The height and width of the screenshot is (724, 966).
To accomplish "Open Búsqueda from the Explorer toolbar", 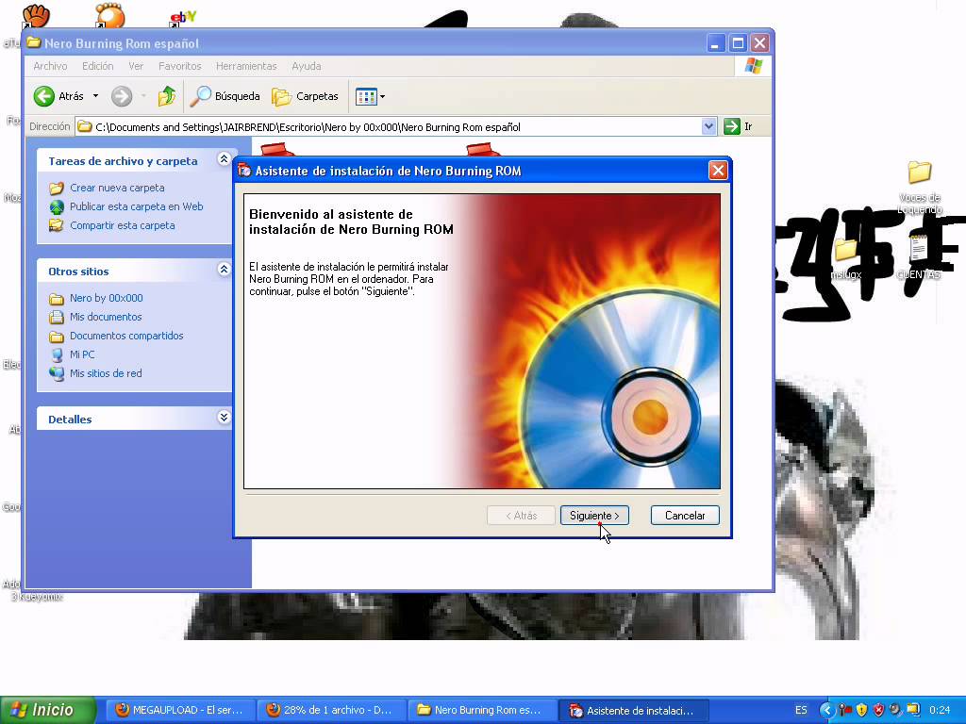I will 225,96.
